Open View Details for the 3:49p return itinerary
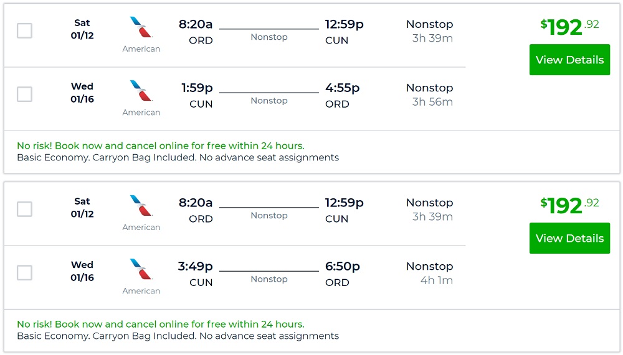The image size is (623, 355). 569,238
